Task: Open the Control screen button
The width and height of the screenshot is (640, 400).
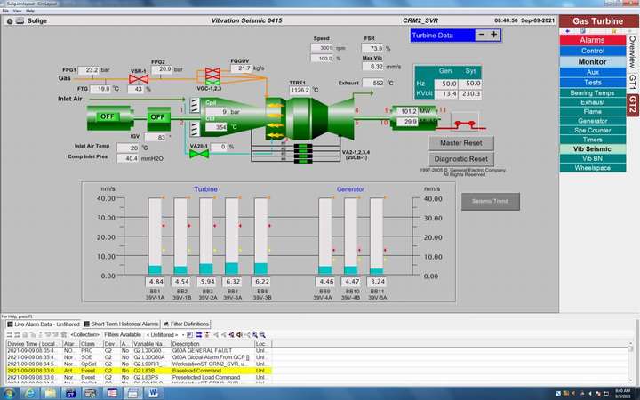Action: [592, 51]
